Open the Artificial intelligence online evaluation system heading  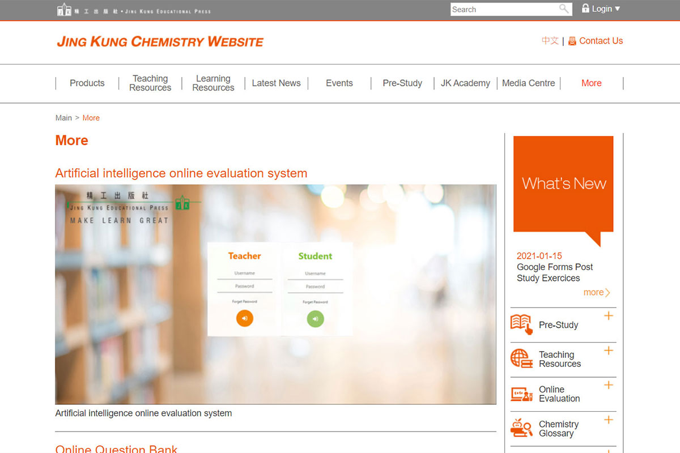[181, 173]
